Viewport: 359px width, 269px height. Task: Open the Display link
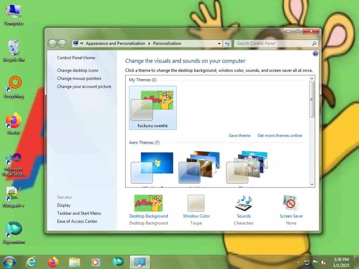pyautogui.click(x=64, y=205)
